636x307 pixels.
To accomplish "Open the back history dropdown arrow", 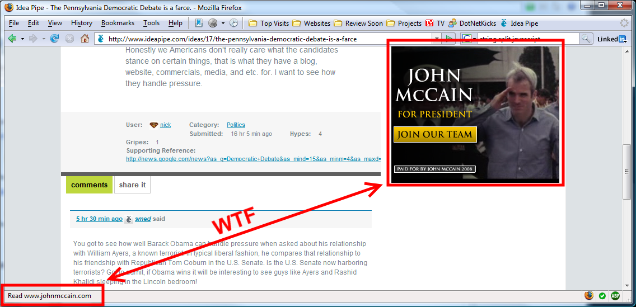I will pos(22,39).
